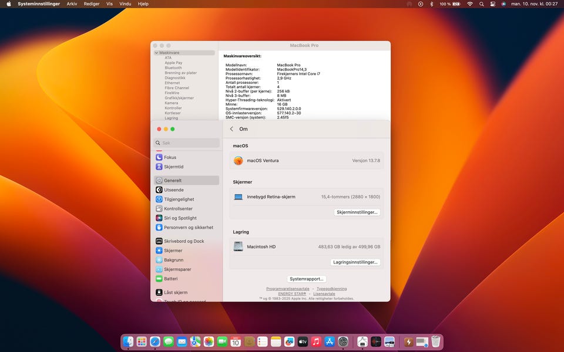
Task: Launch Safari from the Dock
Action: 155,341
